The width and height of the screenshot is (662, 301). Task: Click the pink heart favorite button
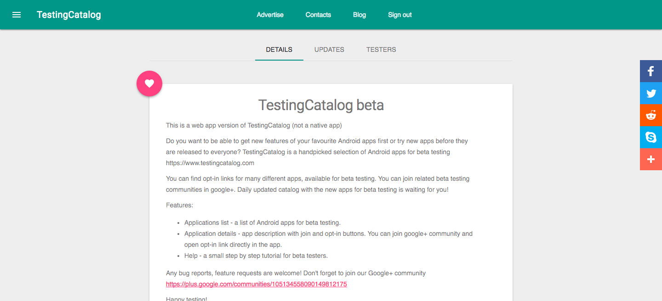tap(149, 84)
